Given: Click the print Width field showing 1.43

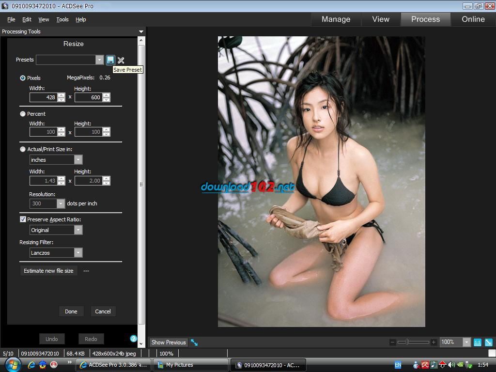Looking at the screenshot, I should coord(44,181).
